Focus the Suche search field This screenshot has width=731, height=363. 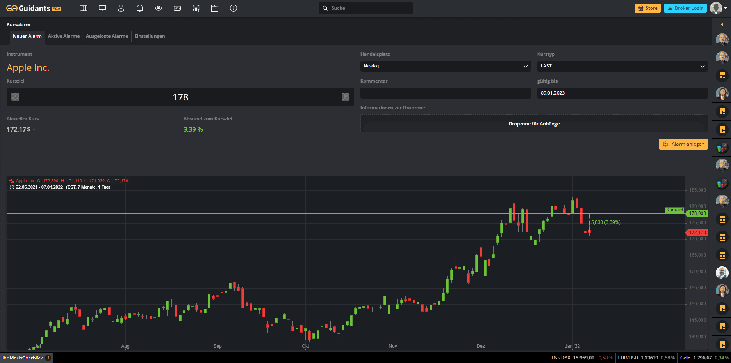pyautogui.click(x=366, y=8)
